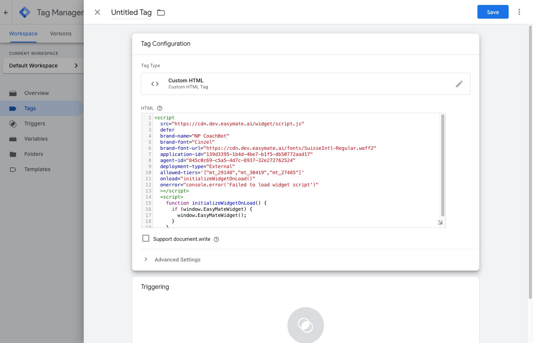Open Folders in the sidebar
The height and width of the screenshot is (343, 533).
(x=34, y=154)
